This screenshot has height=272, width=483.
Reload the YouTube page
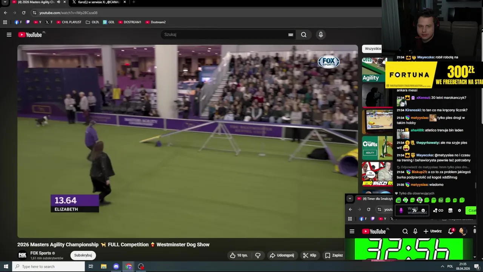click(x=23, y=13)
